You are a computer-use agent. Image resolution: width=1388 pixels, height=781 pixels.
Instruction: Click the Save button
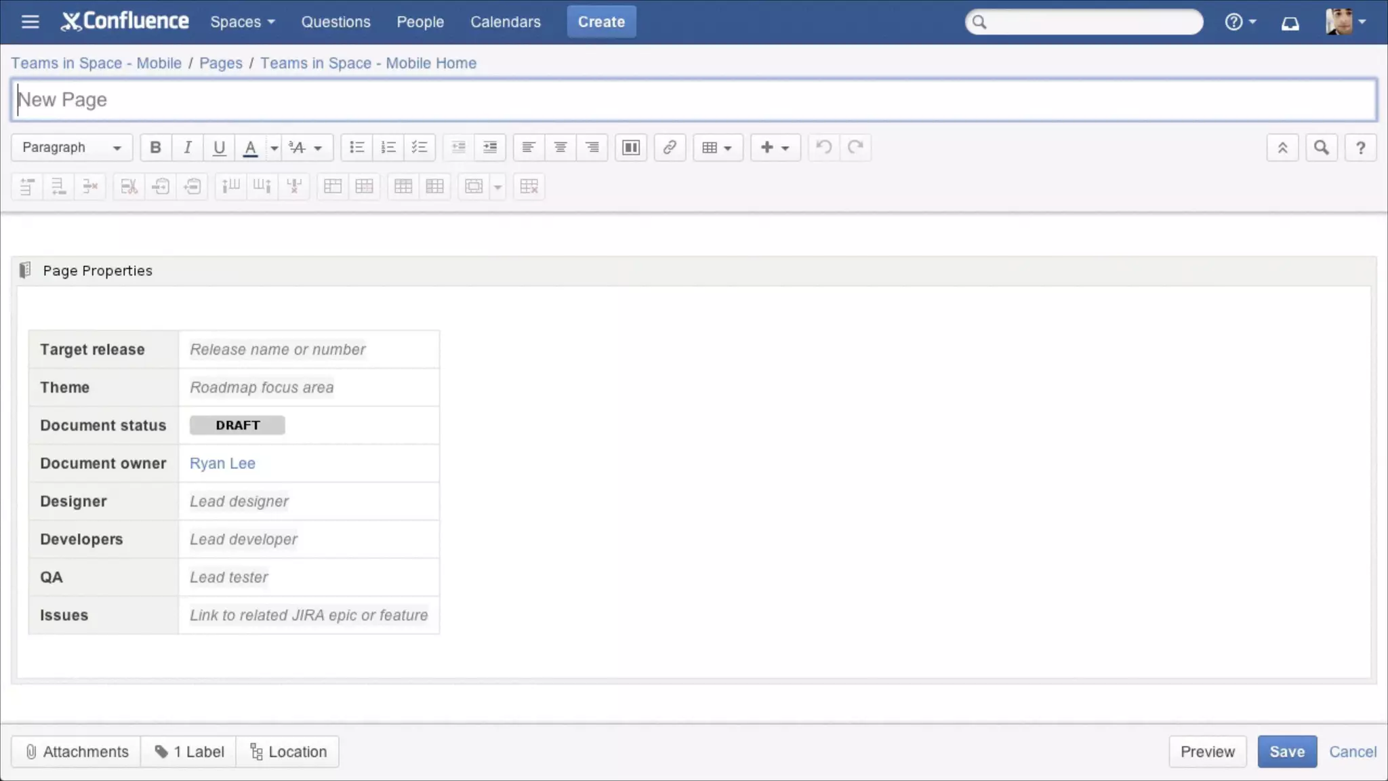[x=1286, y=751]
